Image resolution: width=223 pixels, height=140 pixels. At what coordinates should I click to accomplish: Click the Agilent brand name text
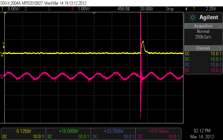(x=209, y=17)
